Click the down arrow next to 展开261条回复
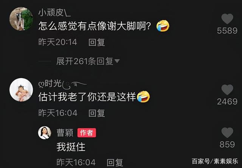The image size is (242, 168). (117, 61)
